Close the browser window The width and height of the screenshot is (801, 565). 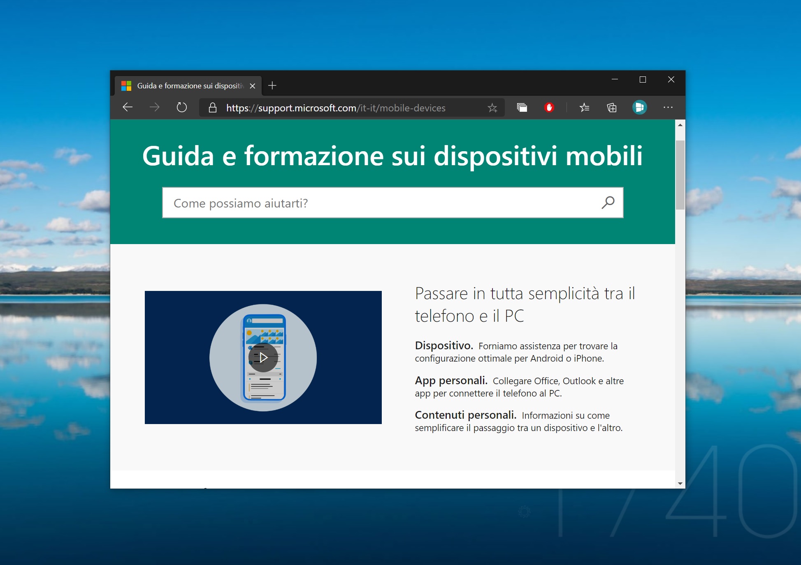tap(671, 79)
